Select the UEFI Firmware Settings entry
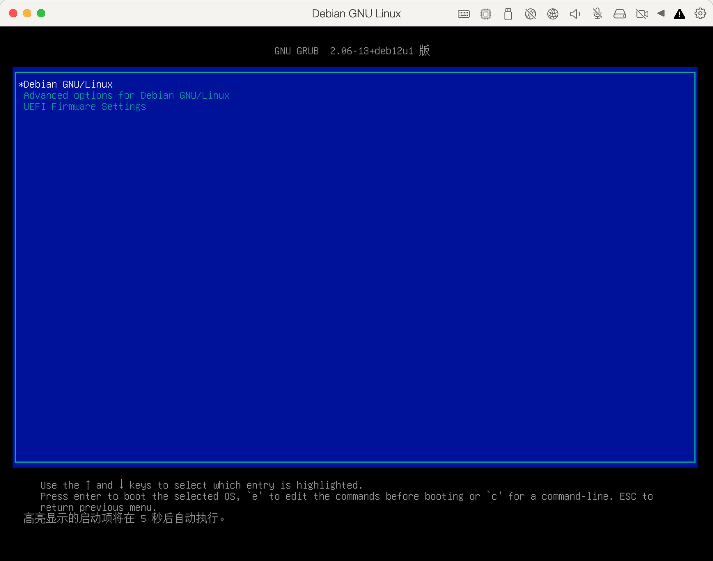Viewport: 713px width, 561px height. [85, 107]
